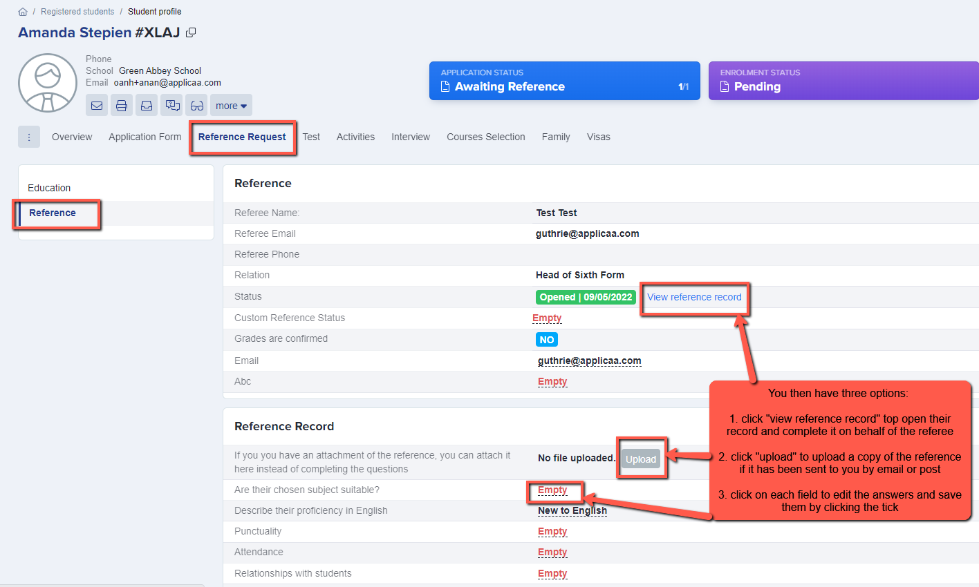Open the Activities tab

(355, 137)
